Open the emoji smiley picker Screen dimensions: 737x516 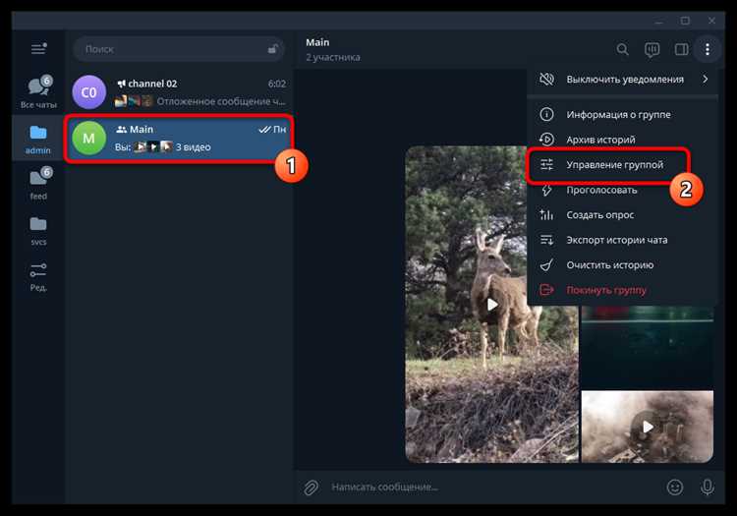coord(675,487)
